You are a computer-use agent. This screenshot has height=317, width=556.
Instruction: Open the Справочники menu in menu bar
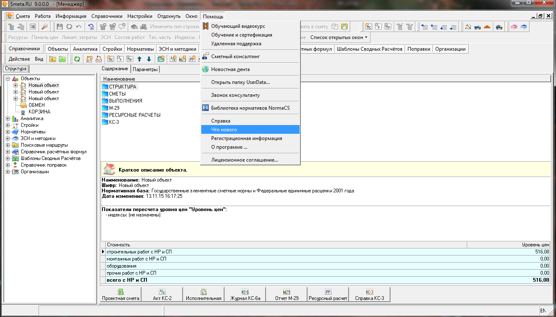(107, 16)
